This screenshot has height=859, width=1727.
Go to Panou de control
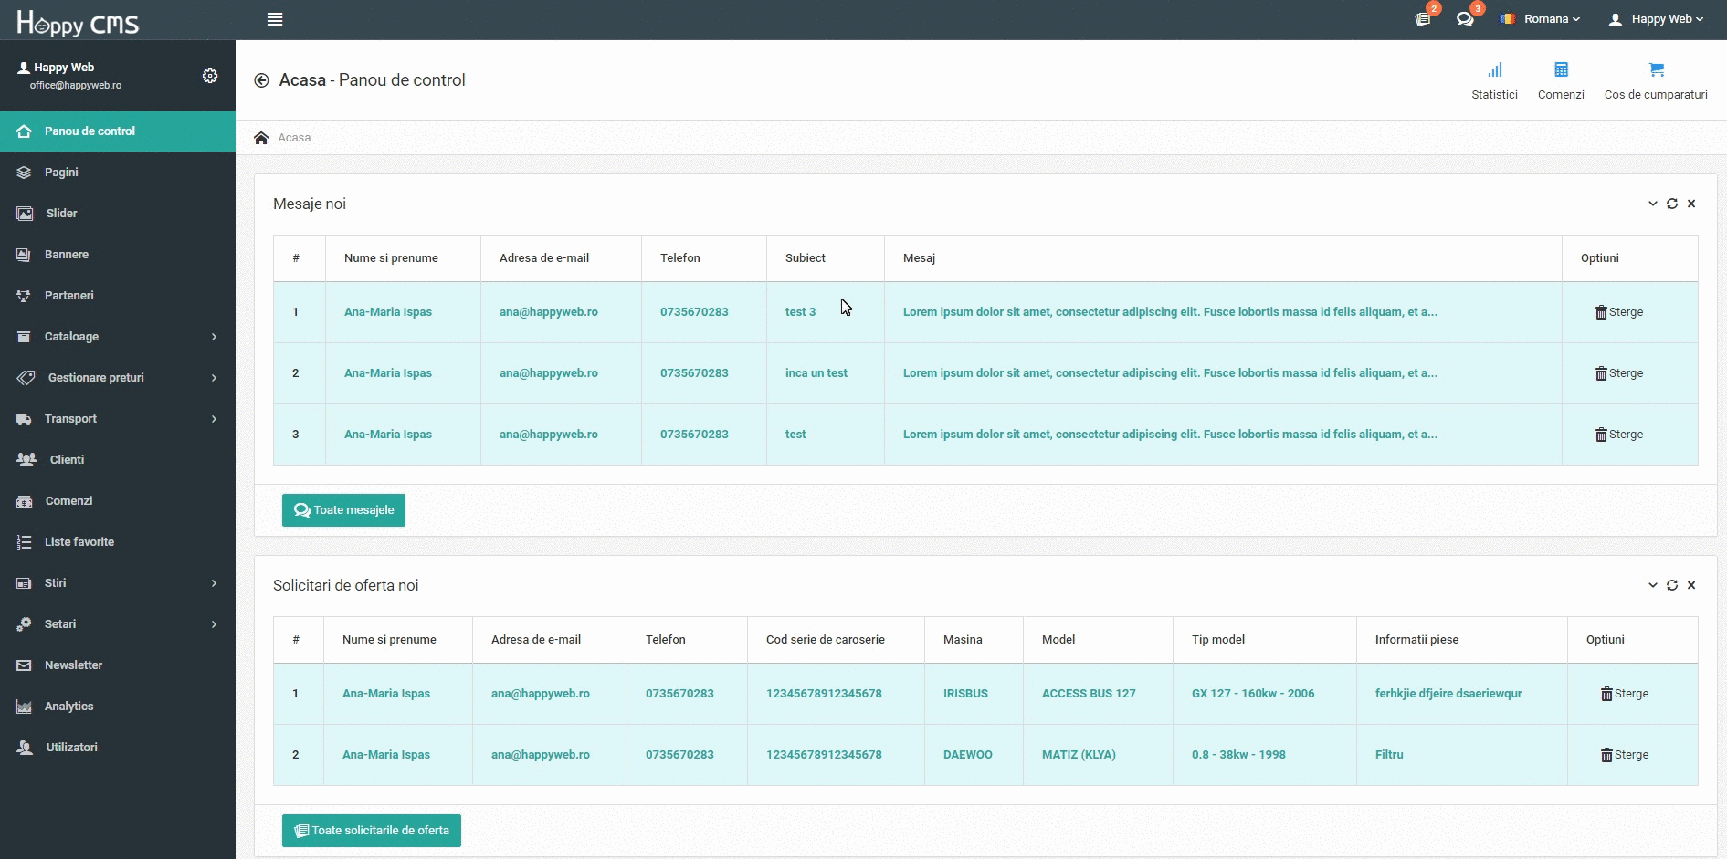(x=118, y=131)
